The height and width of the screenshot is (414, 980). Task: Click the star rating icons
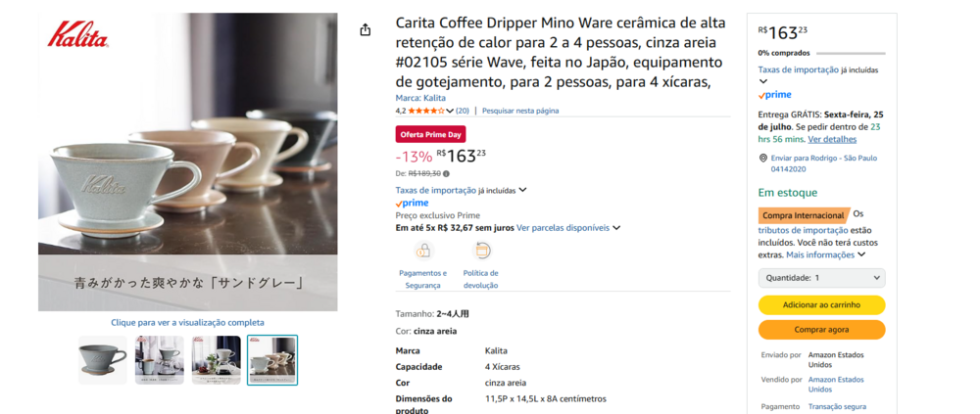426,111
